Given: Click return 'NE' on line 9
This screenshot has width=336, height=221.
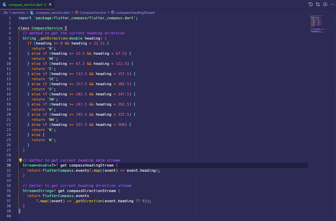Looking at the screenshot, I should click(x=45, y=59).
